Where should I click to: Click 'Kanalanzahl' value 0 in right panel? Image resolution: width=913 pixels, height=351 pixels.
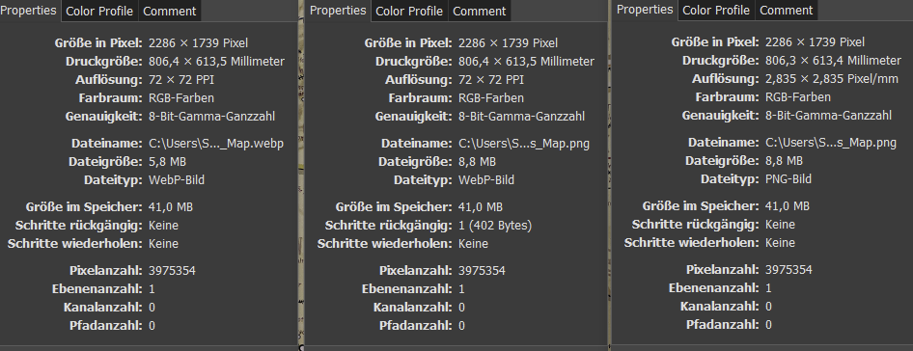coord(768,307)
